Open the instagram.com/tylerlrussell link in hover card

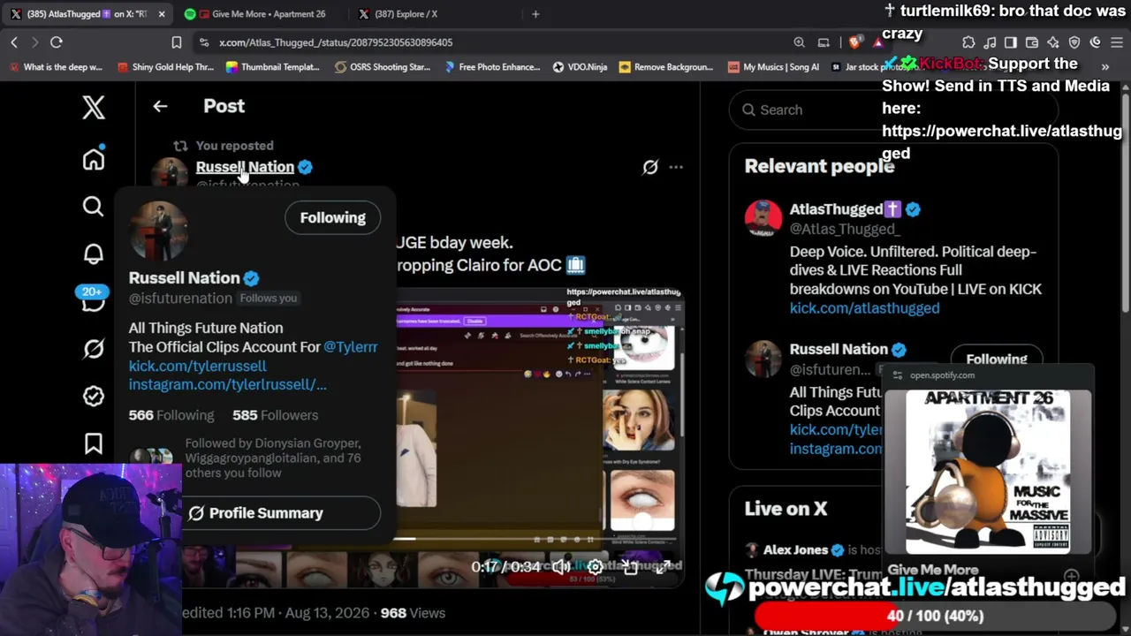[x=227, y=384]
